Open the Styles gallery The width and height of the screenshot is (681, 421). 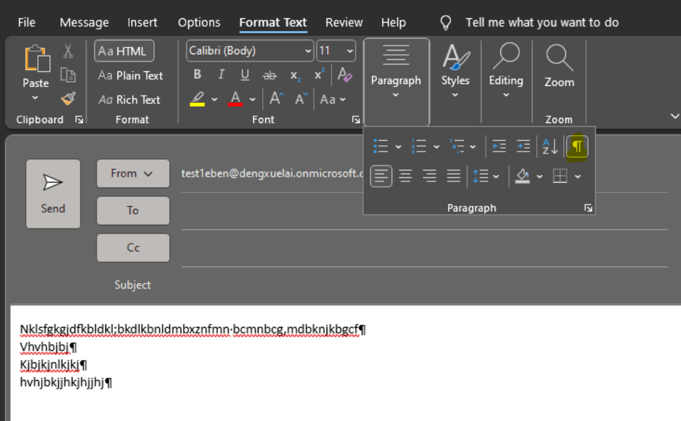click(455, 71)
